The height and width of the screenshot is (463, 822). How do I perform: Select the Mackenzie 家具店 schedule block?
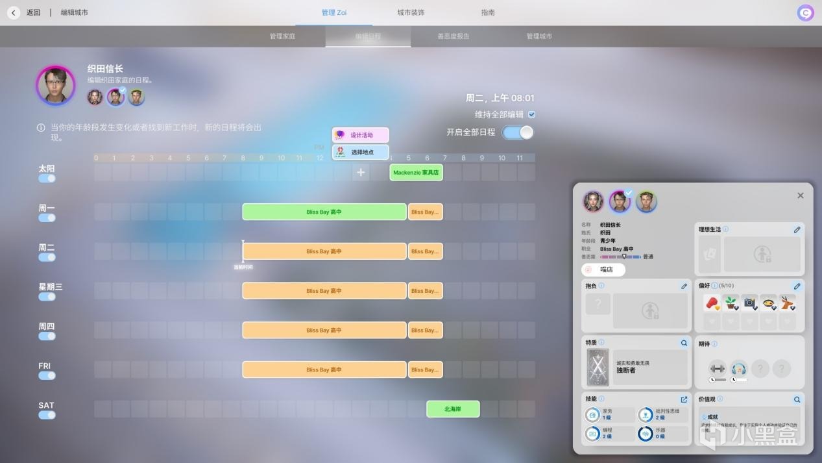coord(416,173)
